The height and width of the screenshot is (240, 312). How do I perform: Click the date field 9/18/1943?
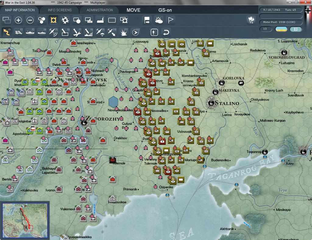pyautogui.click(x=272, y=10)
